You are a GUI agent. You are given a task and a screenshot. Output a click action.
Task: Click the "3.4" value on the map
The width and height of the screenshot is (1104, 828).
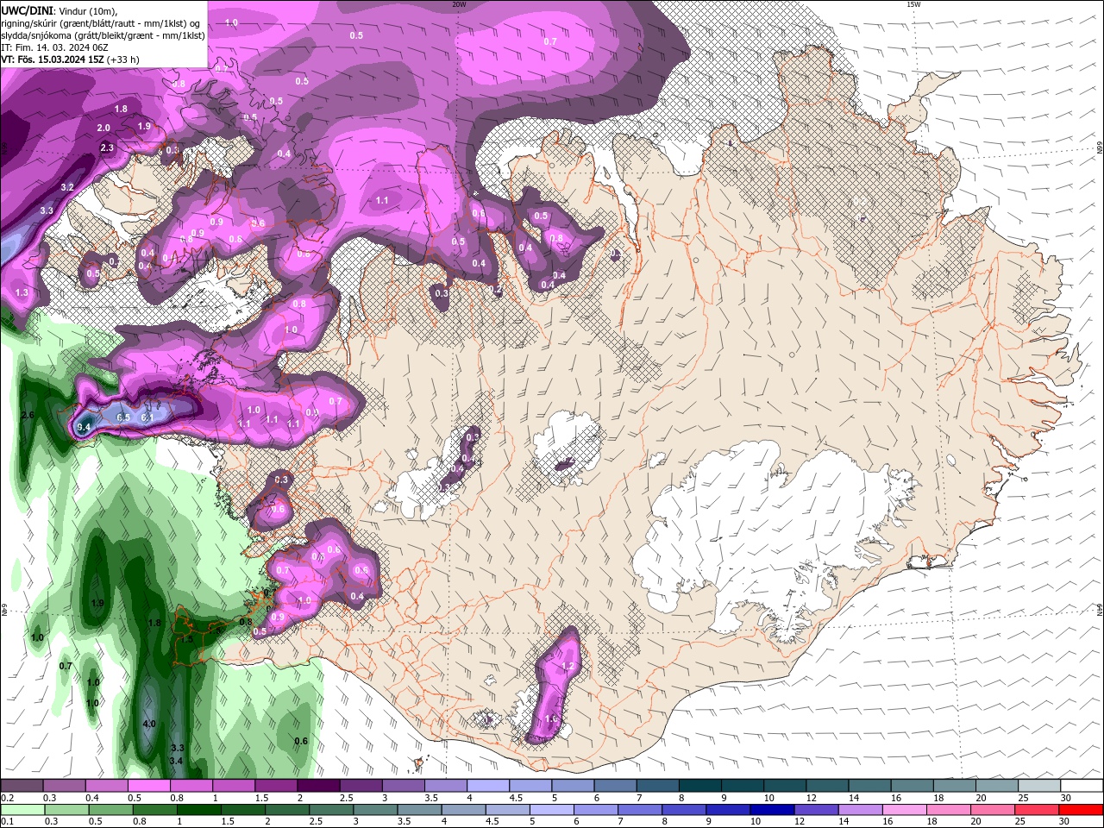[x=177, y=761]
